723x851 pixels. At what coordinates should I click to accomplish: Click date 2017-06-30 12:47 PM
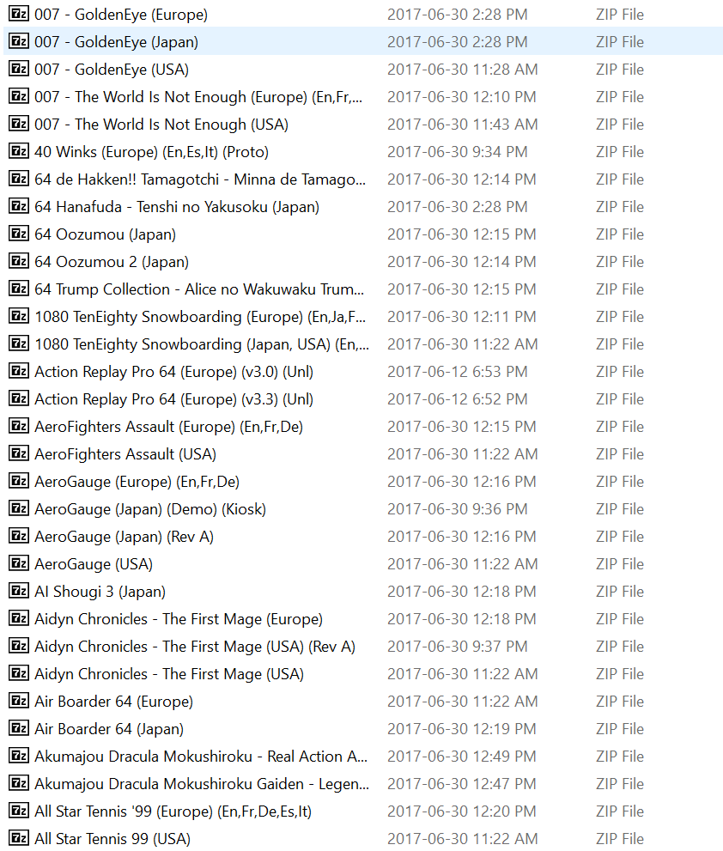click(x=461, y=784)
